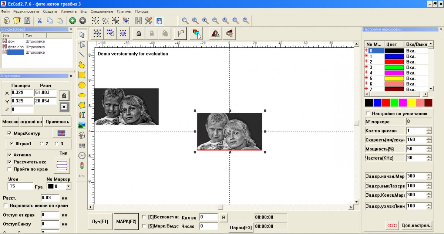Increase Кол-во циклов with up arrow
444x234 pixels.
[429, 129]
